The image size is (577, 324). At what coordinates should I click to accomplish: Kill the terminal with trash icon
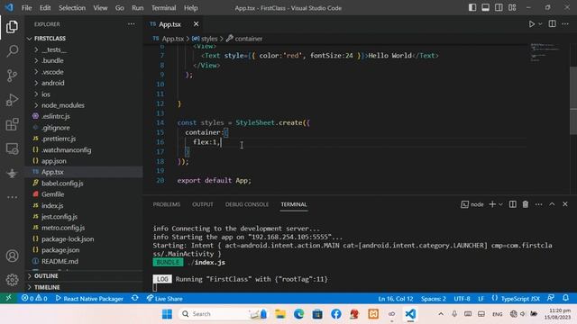pyautogui.click(x=526, y=204)
